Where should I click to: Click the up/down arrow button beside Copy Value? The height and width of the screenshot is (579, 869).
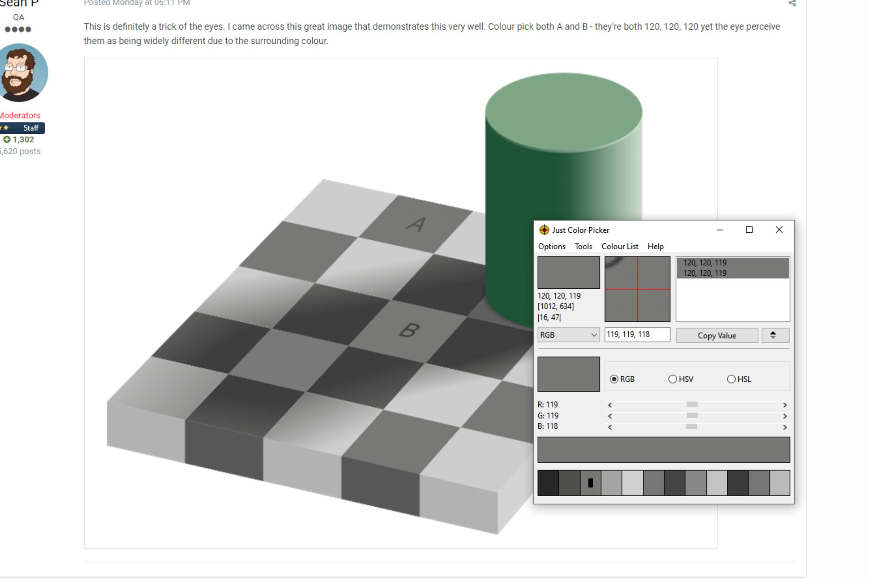coord(775,335)
